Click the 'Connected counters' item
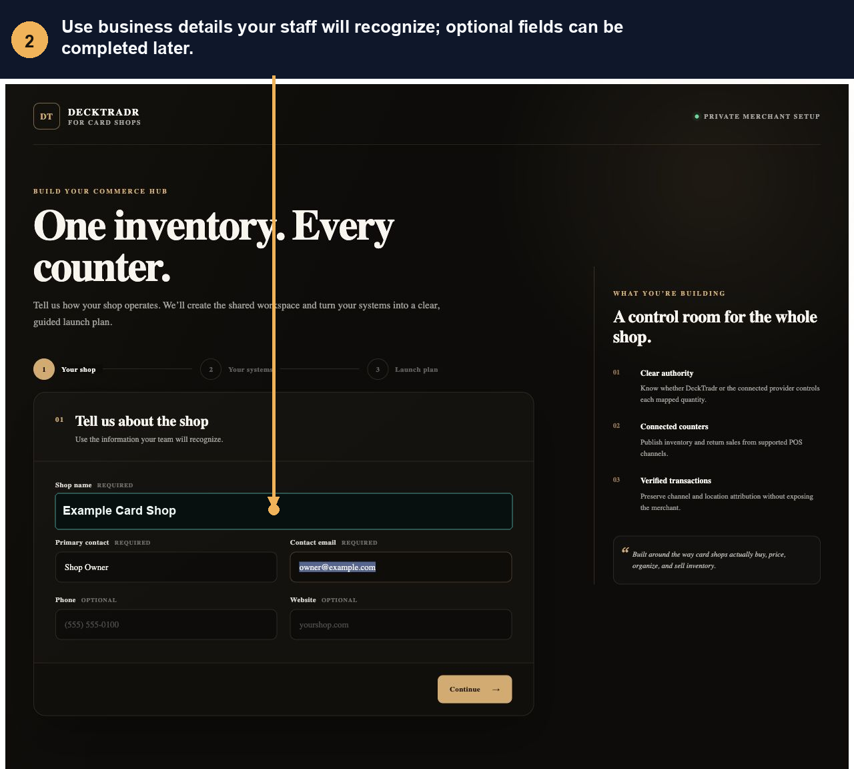 pos(717,440)
